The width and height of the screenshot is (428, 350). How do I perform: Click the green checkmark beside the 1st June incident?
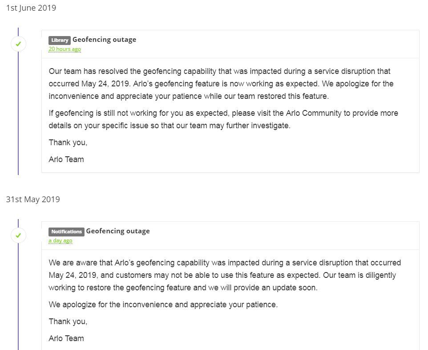tap(18, 44)
